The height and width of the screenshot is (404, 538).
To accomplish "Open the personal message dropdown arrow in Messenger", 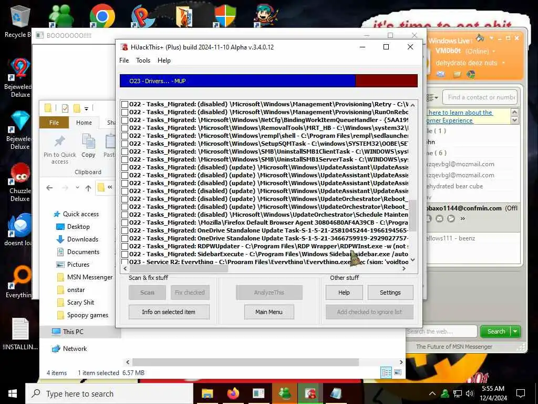I will 503,63.
